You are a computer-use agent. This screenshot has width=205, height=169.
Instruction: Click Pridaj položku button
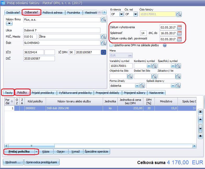click(x=19, y=151)
